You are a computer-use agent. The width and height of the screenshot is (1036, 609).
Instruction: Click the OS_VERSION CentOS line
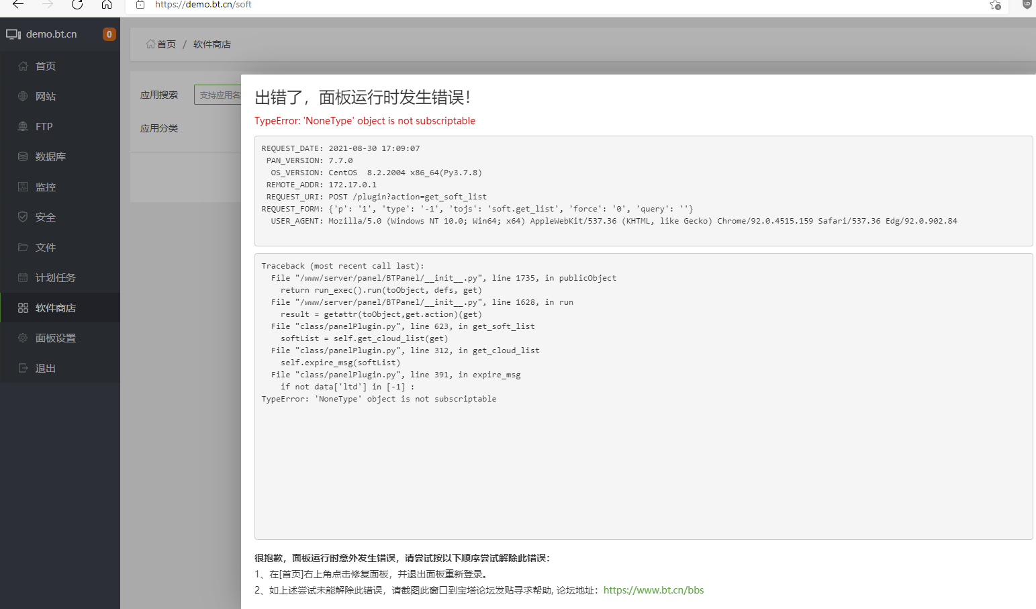point(376,173)
